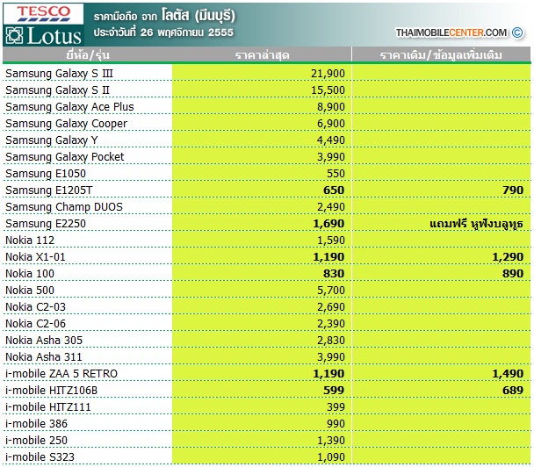Click Samsung Galaxy Pocket

click(x=65, y=156)
